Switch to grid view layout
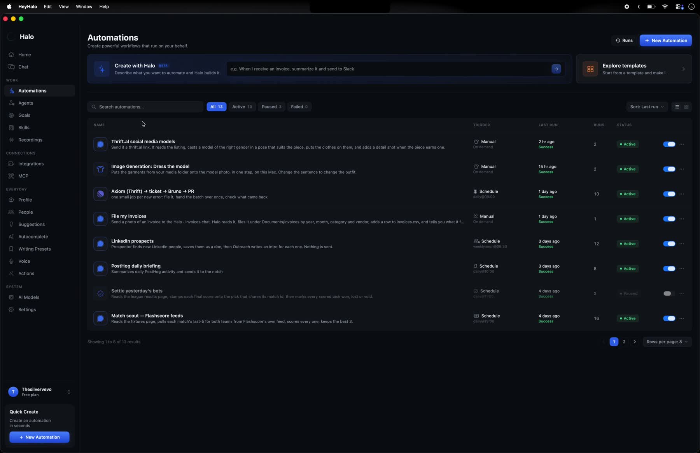The image size is (700, 453). pyautogui.click(x=686, y=107)
